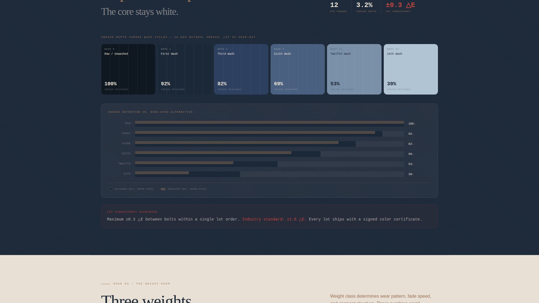
Task: Select the First Wash swatch card
Action: [x=184, y=69]
